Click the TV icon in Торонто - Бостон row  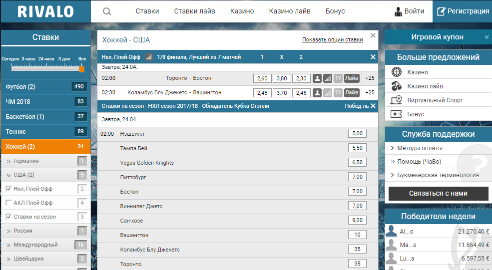[338, 78]
